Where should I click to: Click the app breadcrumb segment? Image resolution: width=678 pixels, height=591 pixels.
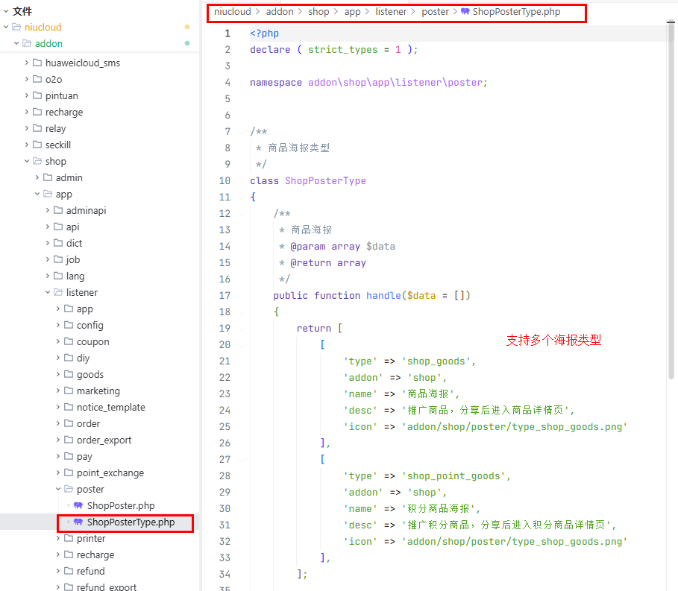[352, 12]
